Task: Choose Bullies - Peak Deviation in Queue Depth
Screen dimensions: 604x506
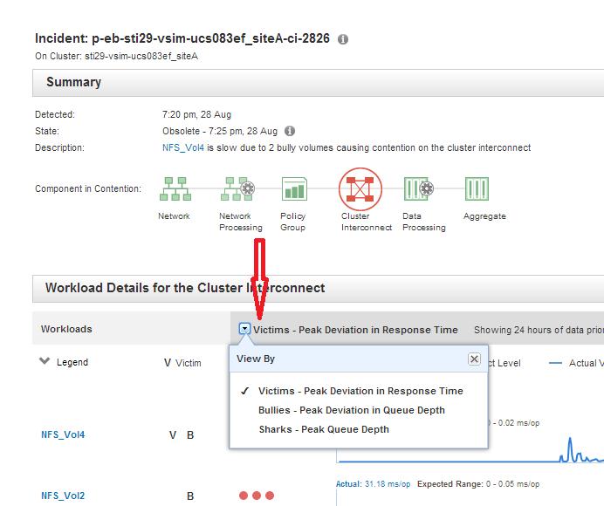Action: 352,410
